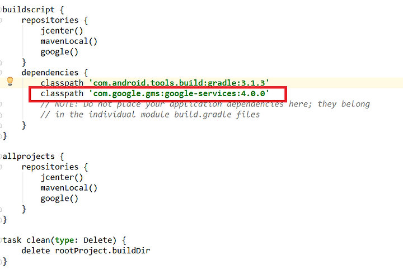Screen dimensions: 403x279
Task: Click the yellow lightbulb quick-fix icon
Action: pyautogui.click(x=10, y=82)
